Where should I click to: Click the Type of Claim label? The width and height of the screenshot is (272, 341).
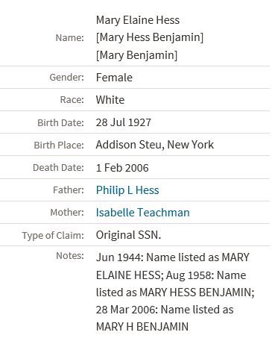[x=53, y=236]
